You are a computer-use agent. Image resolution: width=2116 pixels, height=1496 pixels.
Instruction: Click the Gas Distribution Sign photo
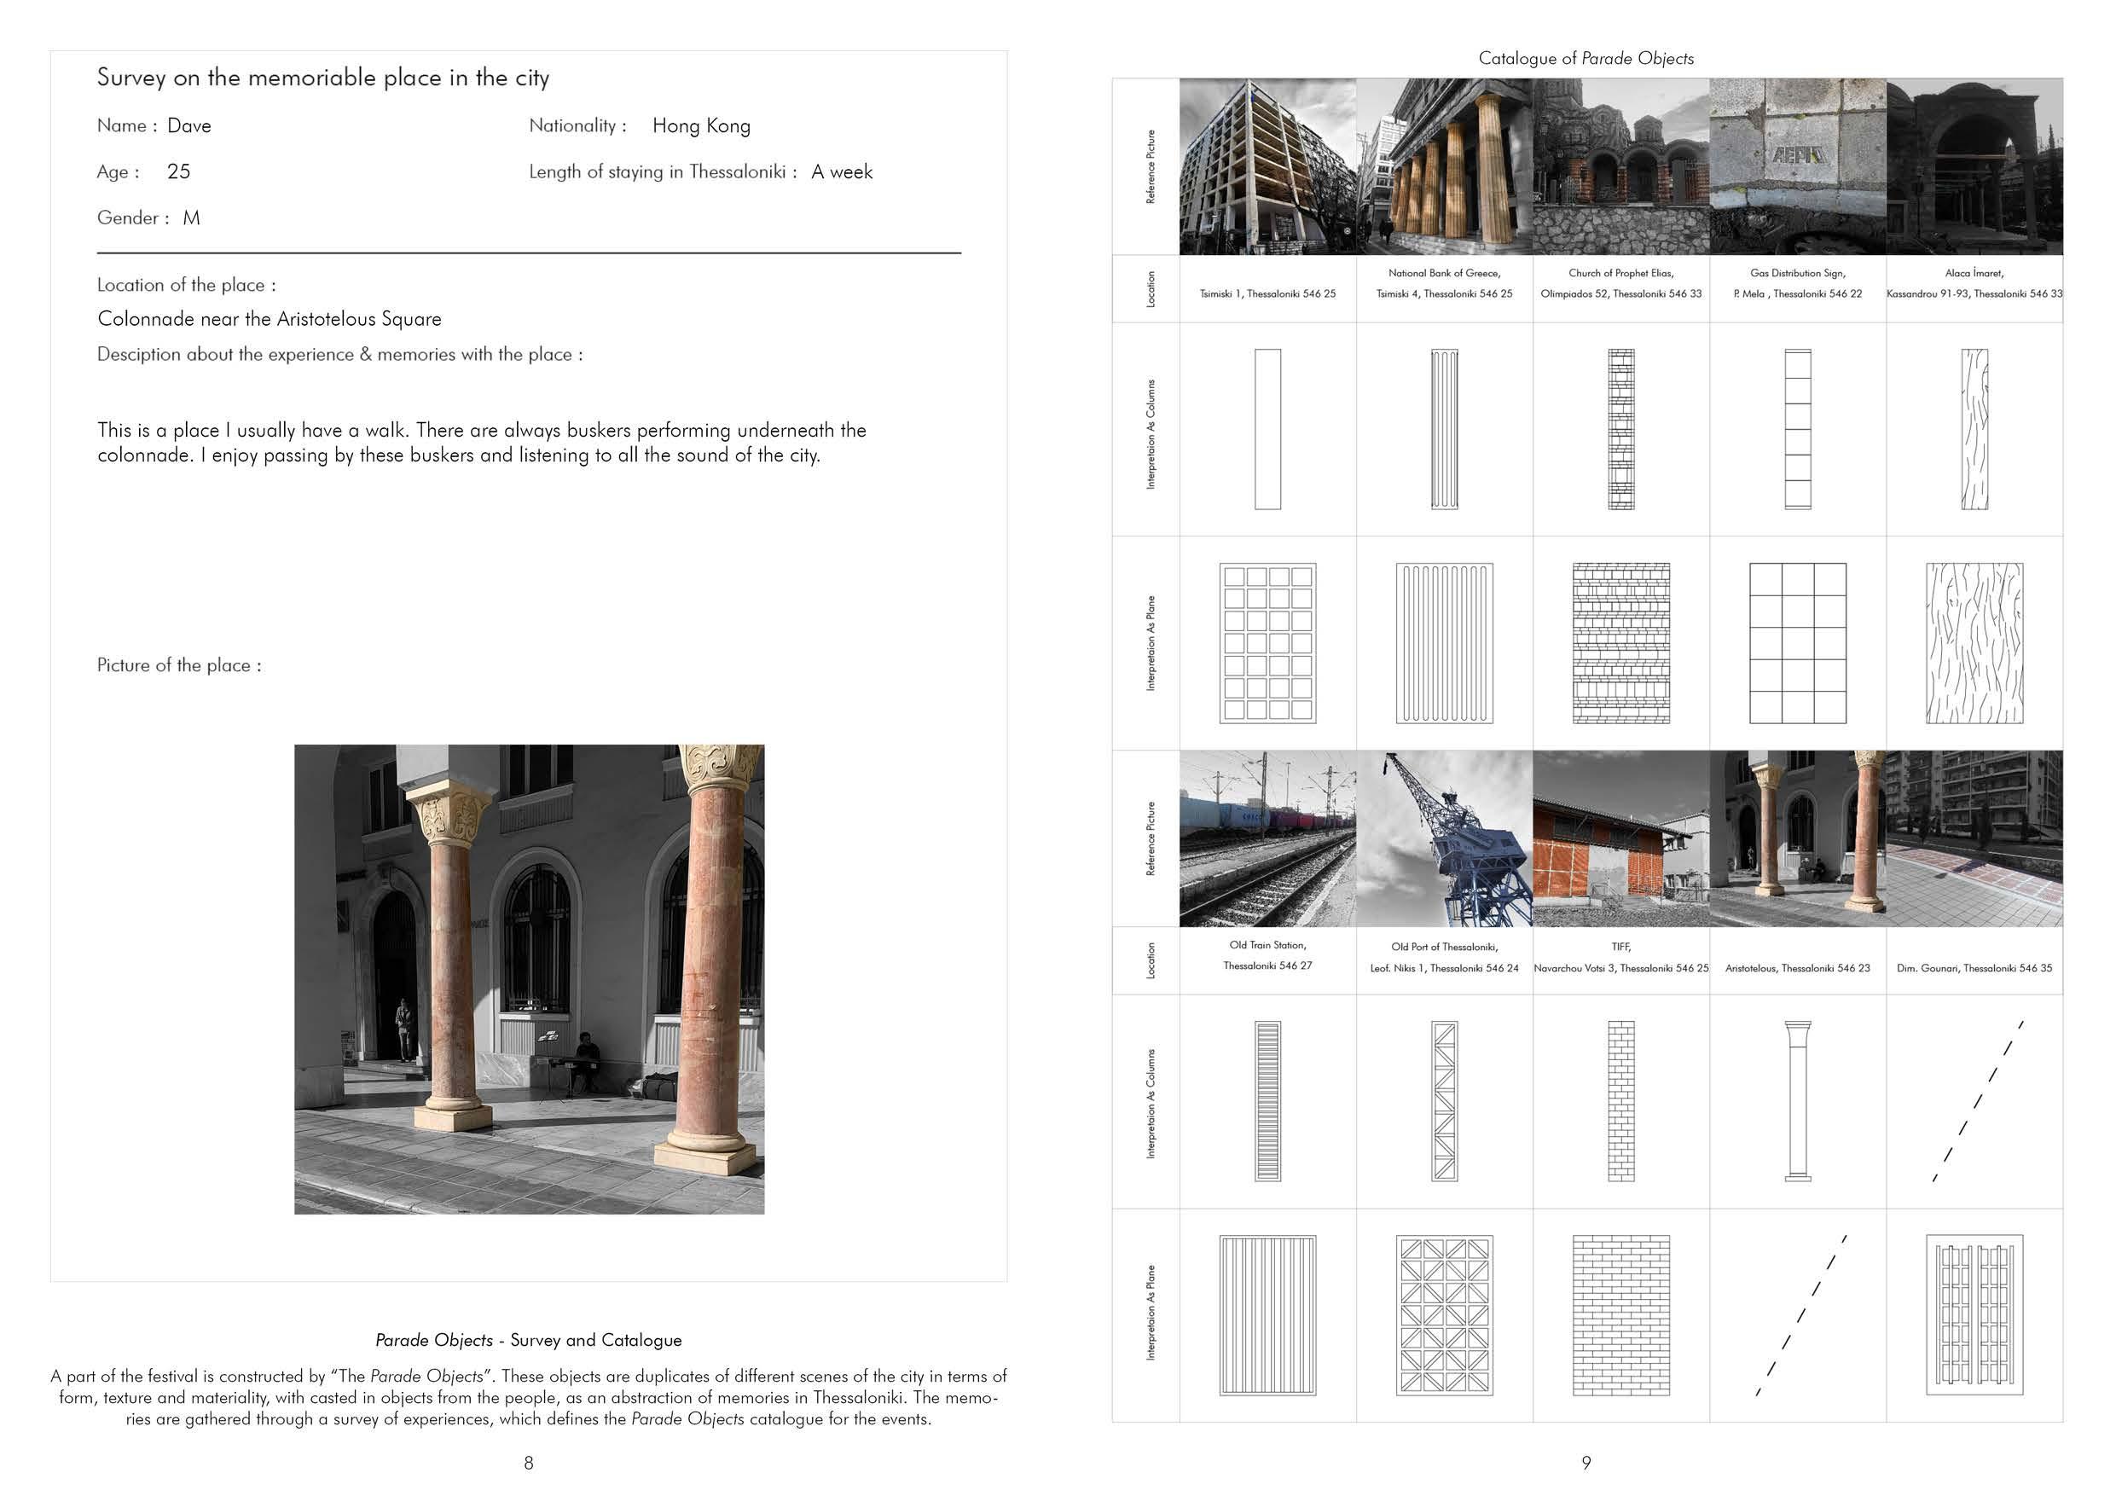click(1797, 166)
